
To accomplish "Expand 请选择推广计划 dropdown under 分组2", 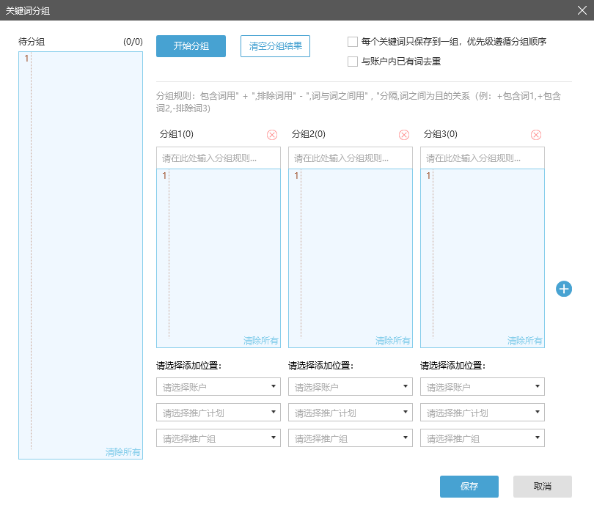I will click(351, 413).
